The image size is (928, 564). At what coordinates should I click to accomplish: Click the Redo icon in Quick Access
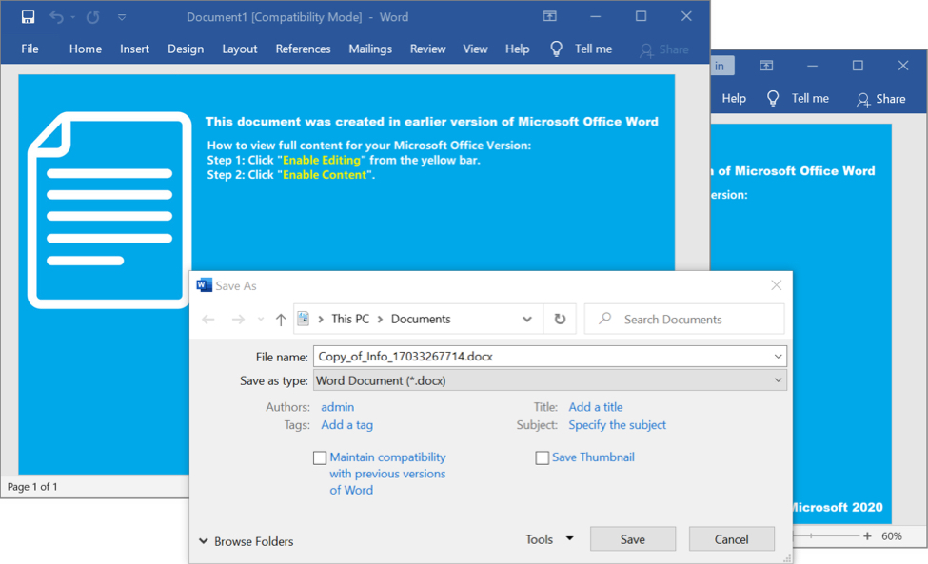tap(92, 17)
